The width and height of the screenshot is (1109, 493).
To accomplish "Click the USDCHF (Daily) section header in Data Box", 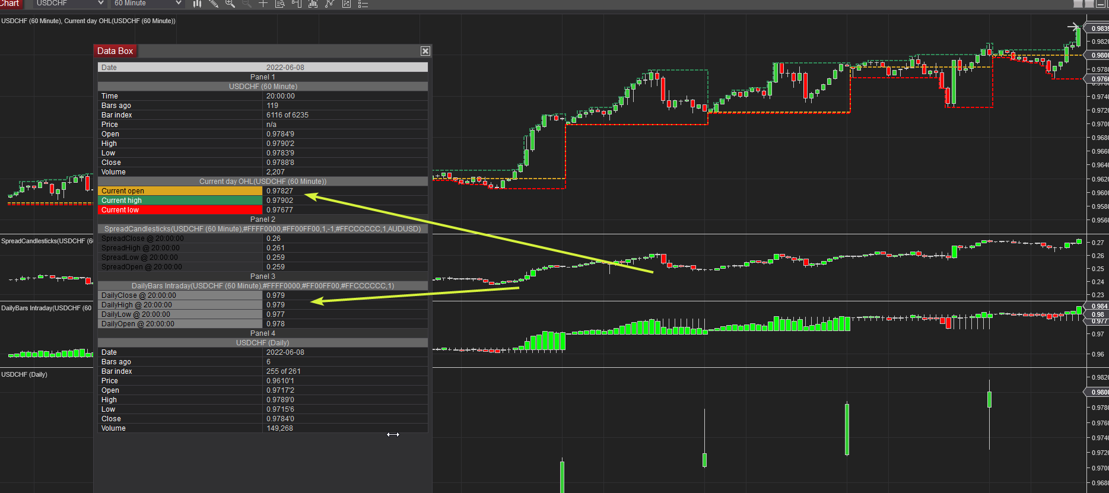I will click(x=263, y=342).
